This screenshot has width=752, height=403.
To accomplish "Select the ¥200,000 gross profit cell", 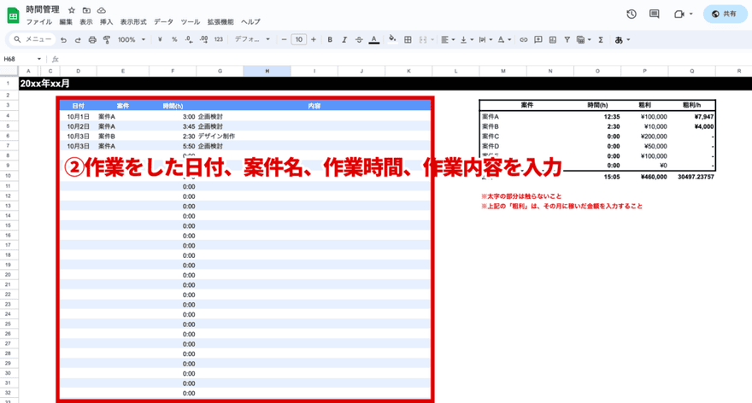I will pyautogui.click(x=644, y=137).
